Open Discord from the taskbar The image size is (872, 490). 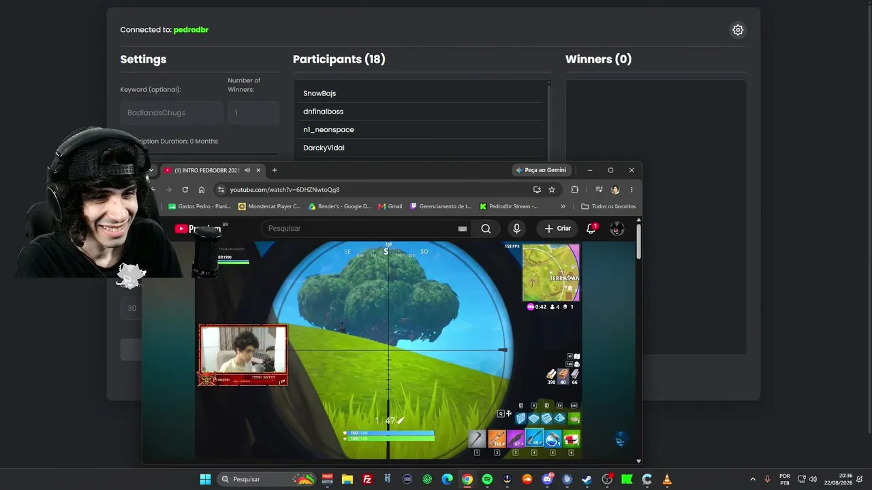click(547, 479)
